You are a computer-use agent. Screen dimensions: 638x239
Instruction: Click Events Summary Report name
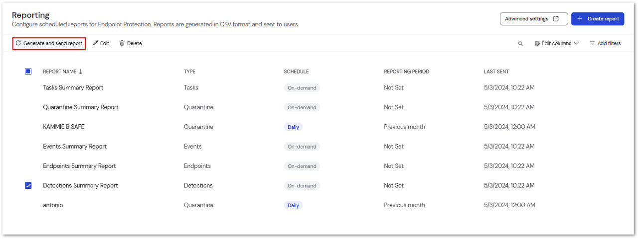(75, 146)
